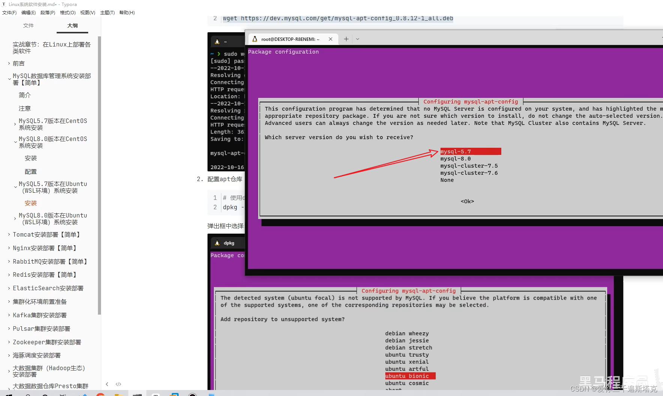Image resolution: width=663 pixels, height=396 pixels.
Task: Open the terminal tab dropdown chevron
Action: tap(358, 39)
